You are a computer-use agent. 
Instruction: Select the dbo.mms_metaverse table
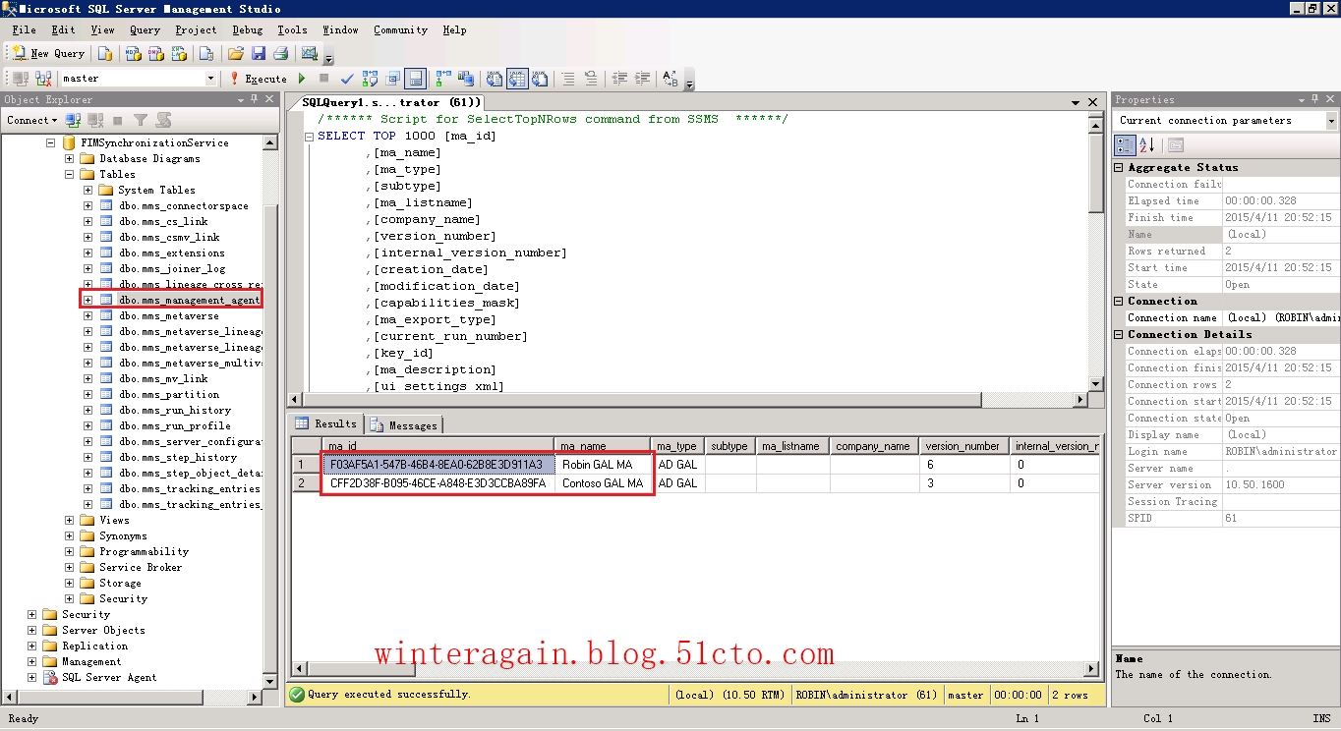(168, 315)
